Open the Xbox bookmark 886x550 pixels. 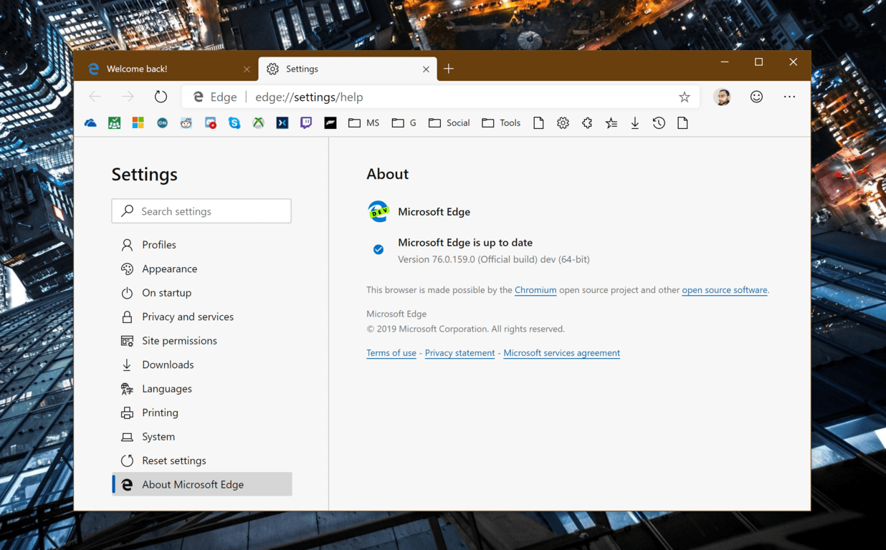(259, 123)
